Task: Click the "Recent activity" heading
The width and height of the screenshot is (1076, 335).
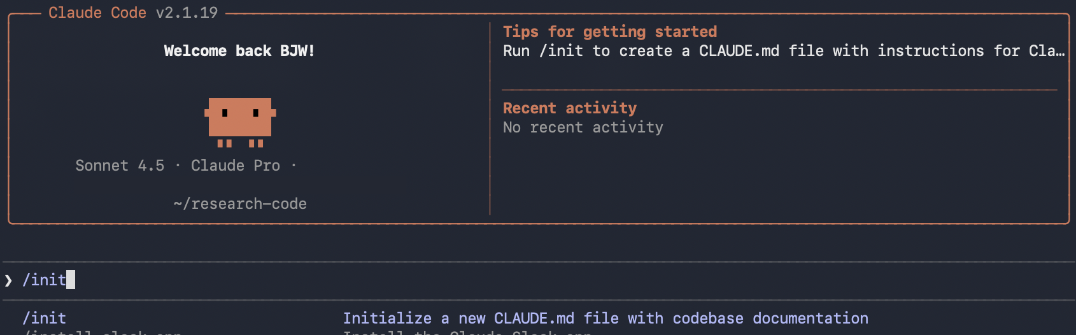Action: tap(569, 108)
